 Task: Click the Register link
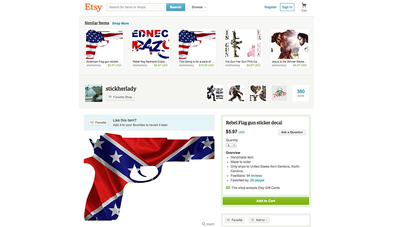pyautogui.click(x=270, y=7)
